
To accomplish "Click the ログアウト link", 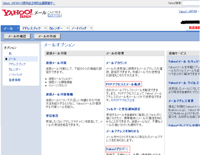I will click(54, 15).
